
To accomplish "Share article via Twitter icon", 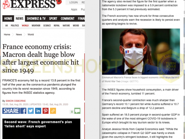I will pyautogui.click(x=31, y=111).
